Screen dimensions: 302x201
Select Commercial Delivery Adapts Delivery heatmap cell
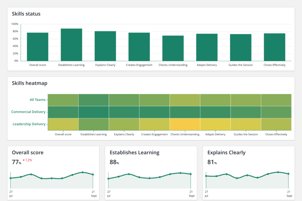point(215,112)
